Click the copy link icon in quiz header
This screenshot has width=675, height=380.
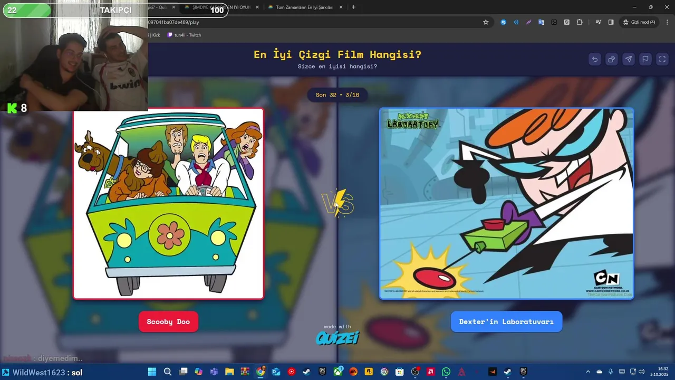612,59
